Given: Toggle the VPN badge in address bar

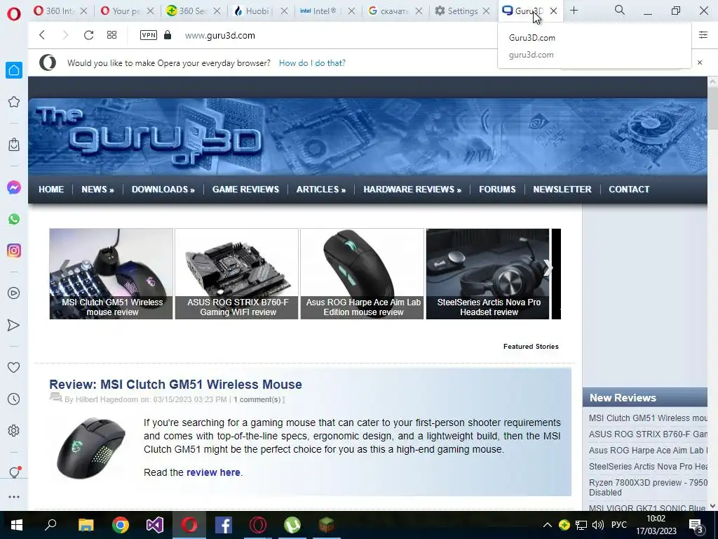Looking at the screenshot, I should (149, 35).
